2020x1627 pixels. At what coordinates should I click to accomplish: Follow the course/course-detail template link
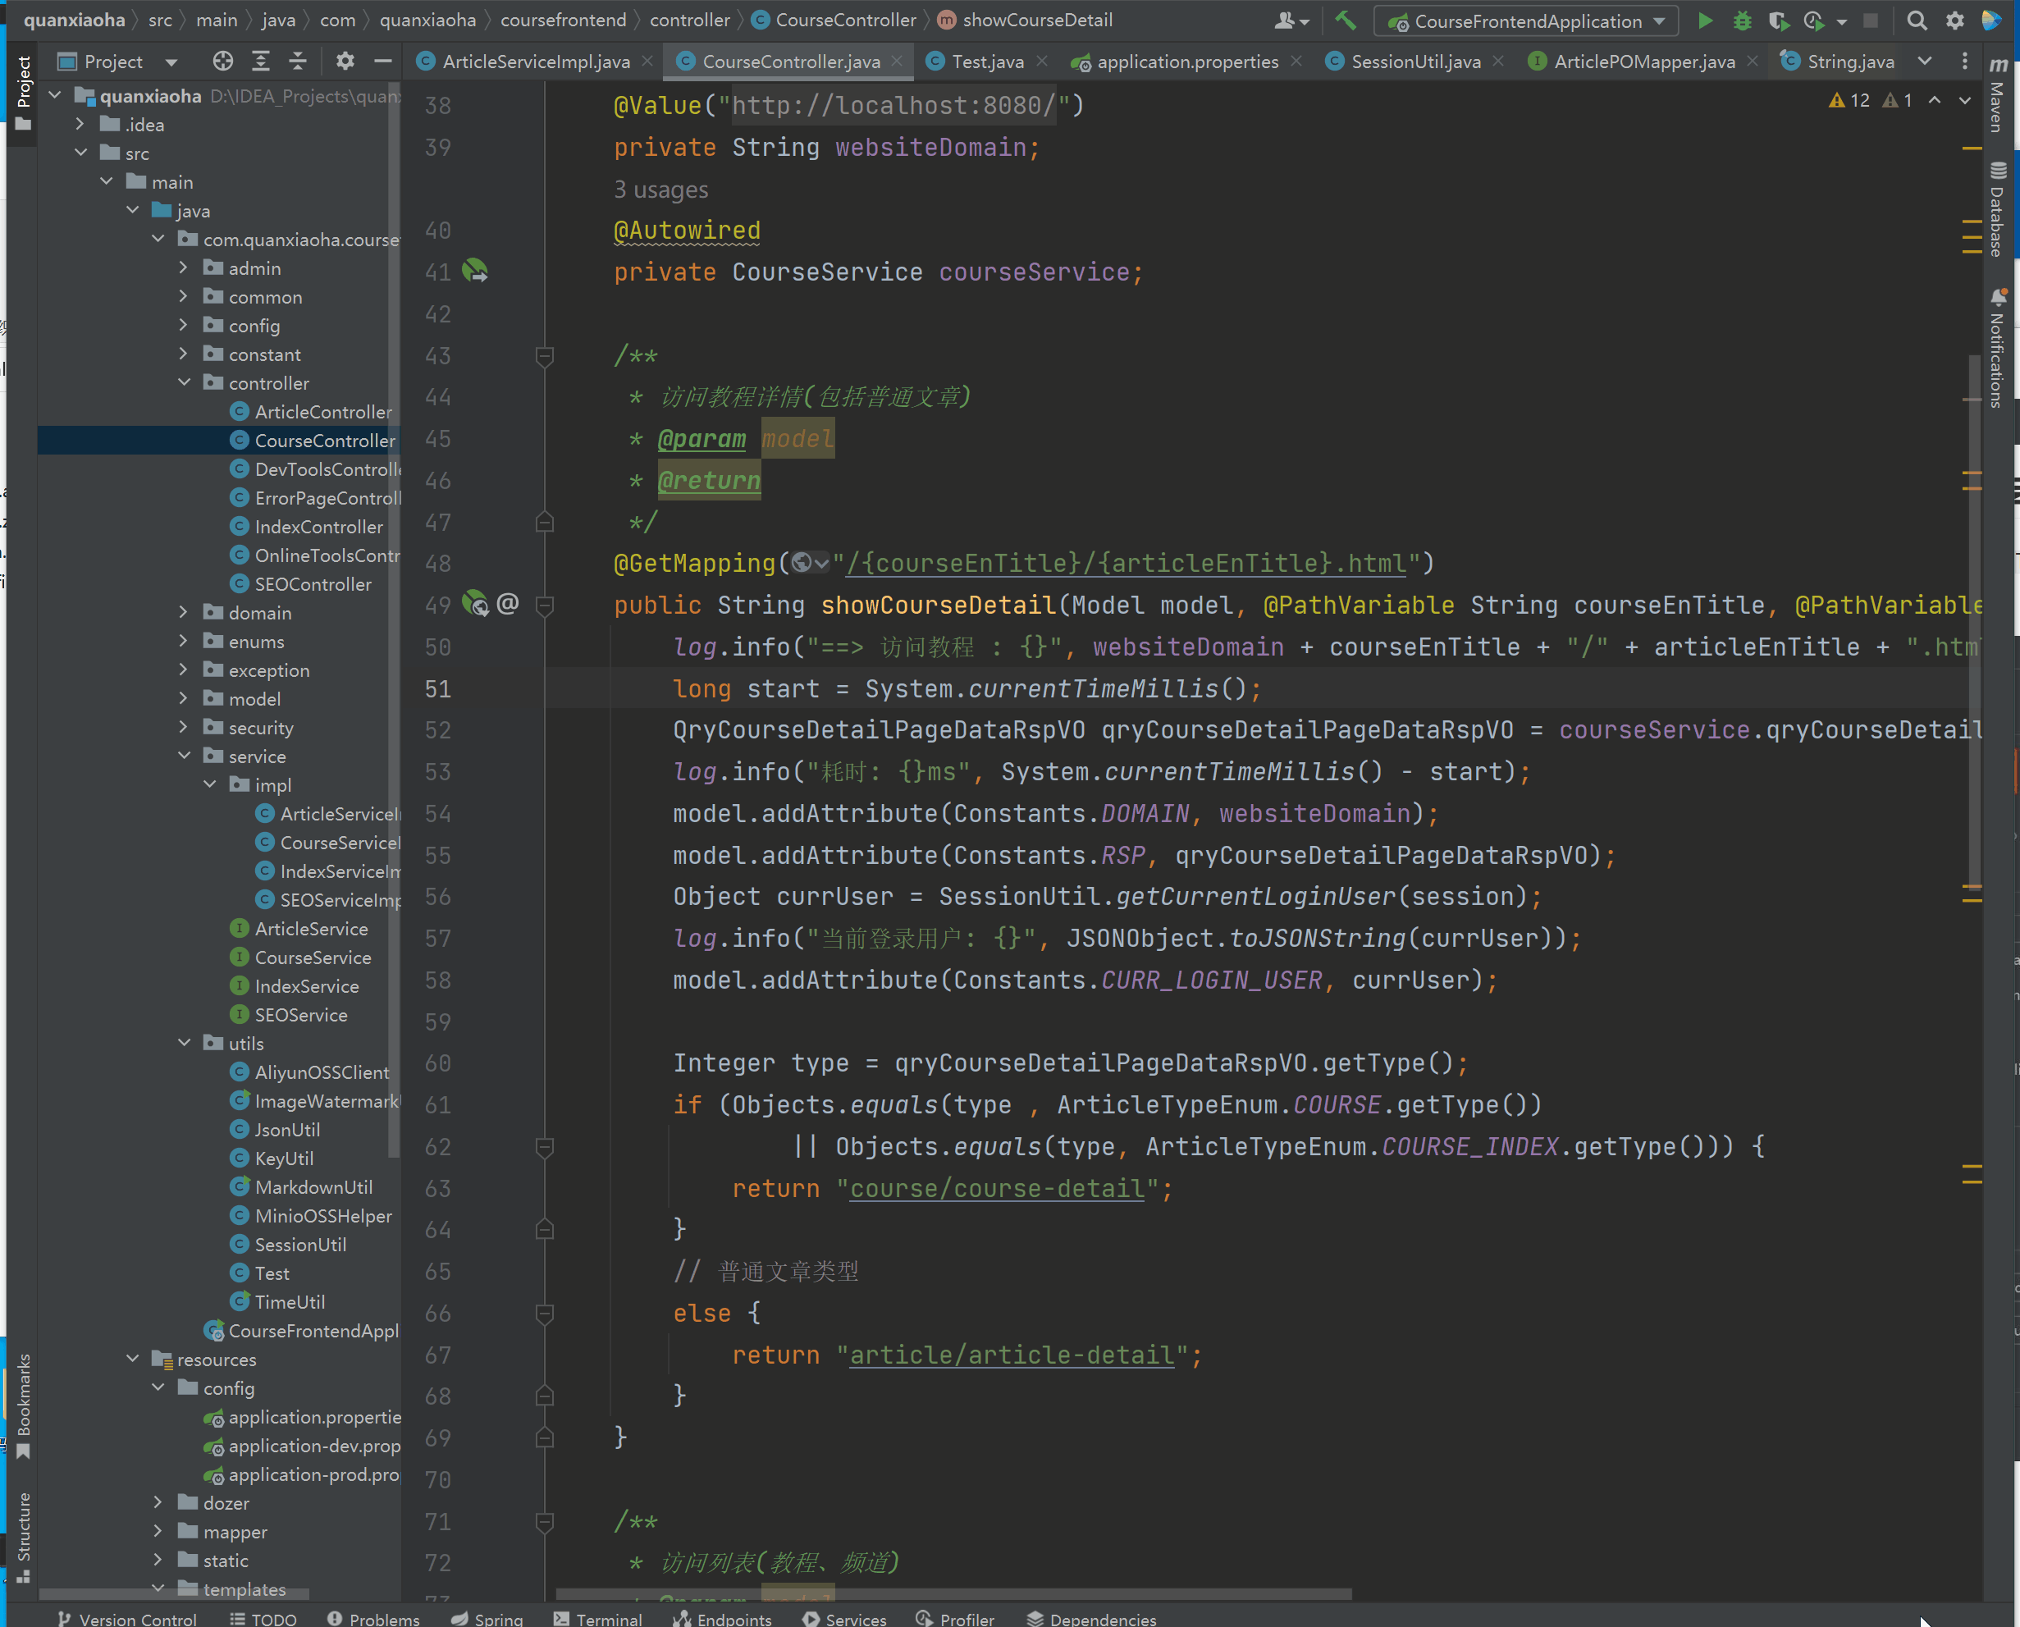(996, 1188)
